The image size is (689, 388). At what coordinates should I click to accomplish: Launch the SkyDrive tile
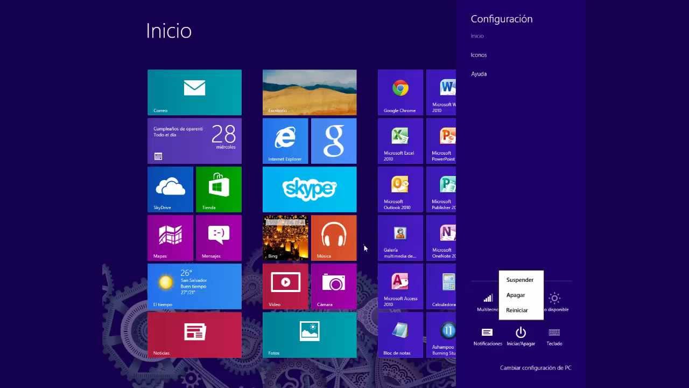pos(170,189)
